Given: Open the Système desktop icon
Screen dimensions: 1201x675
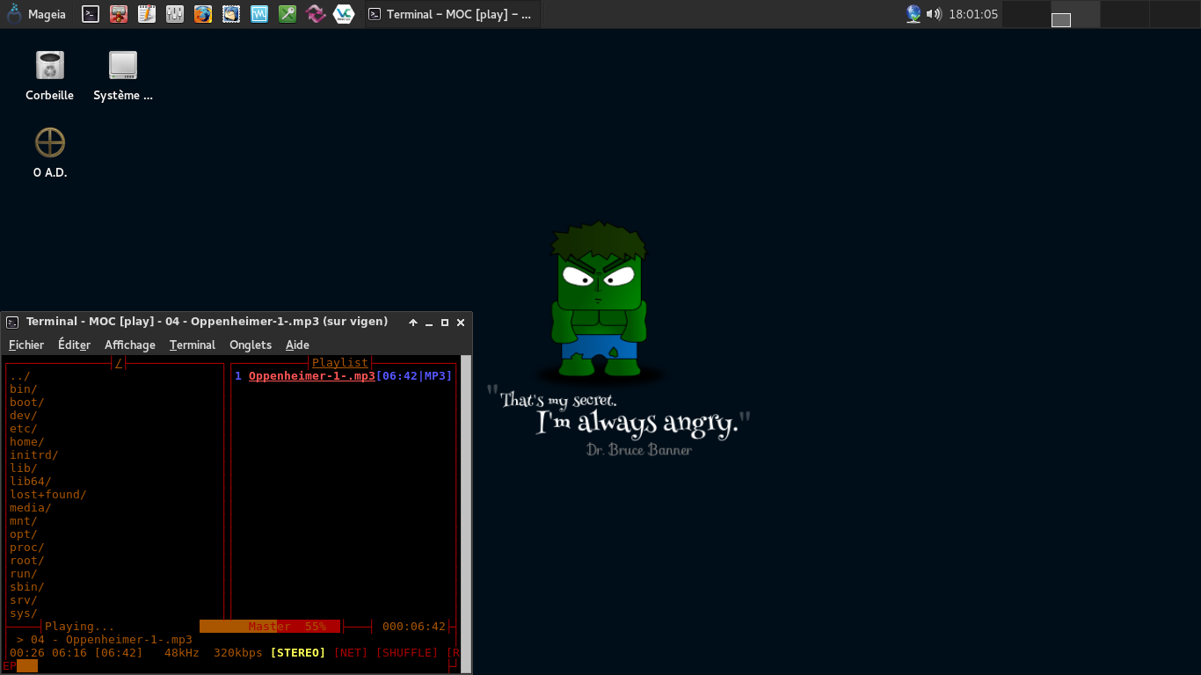Looking at the screenshot, I should pos(123,76).
